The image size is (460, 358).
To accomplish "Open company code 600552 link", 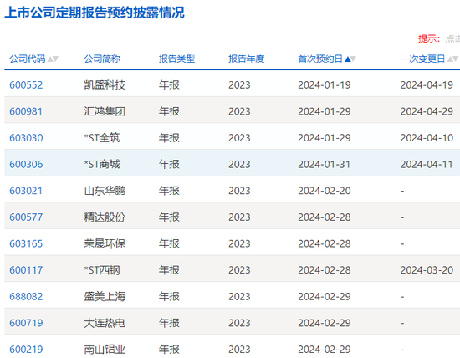I will [x=26, y=85].
